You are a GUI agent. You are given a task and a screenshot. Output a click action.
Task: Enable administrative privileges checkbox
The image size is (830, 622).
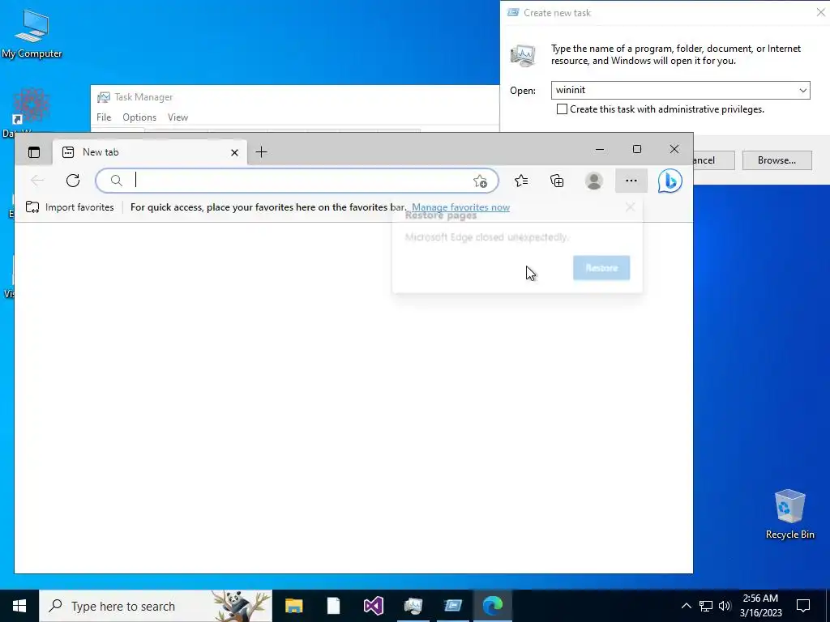[563, 109]
